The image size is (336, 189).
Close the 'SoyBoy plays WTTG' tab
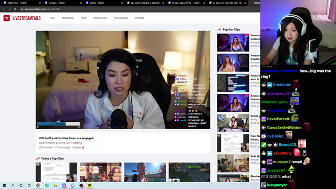coord(204,3)
